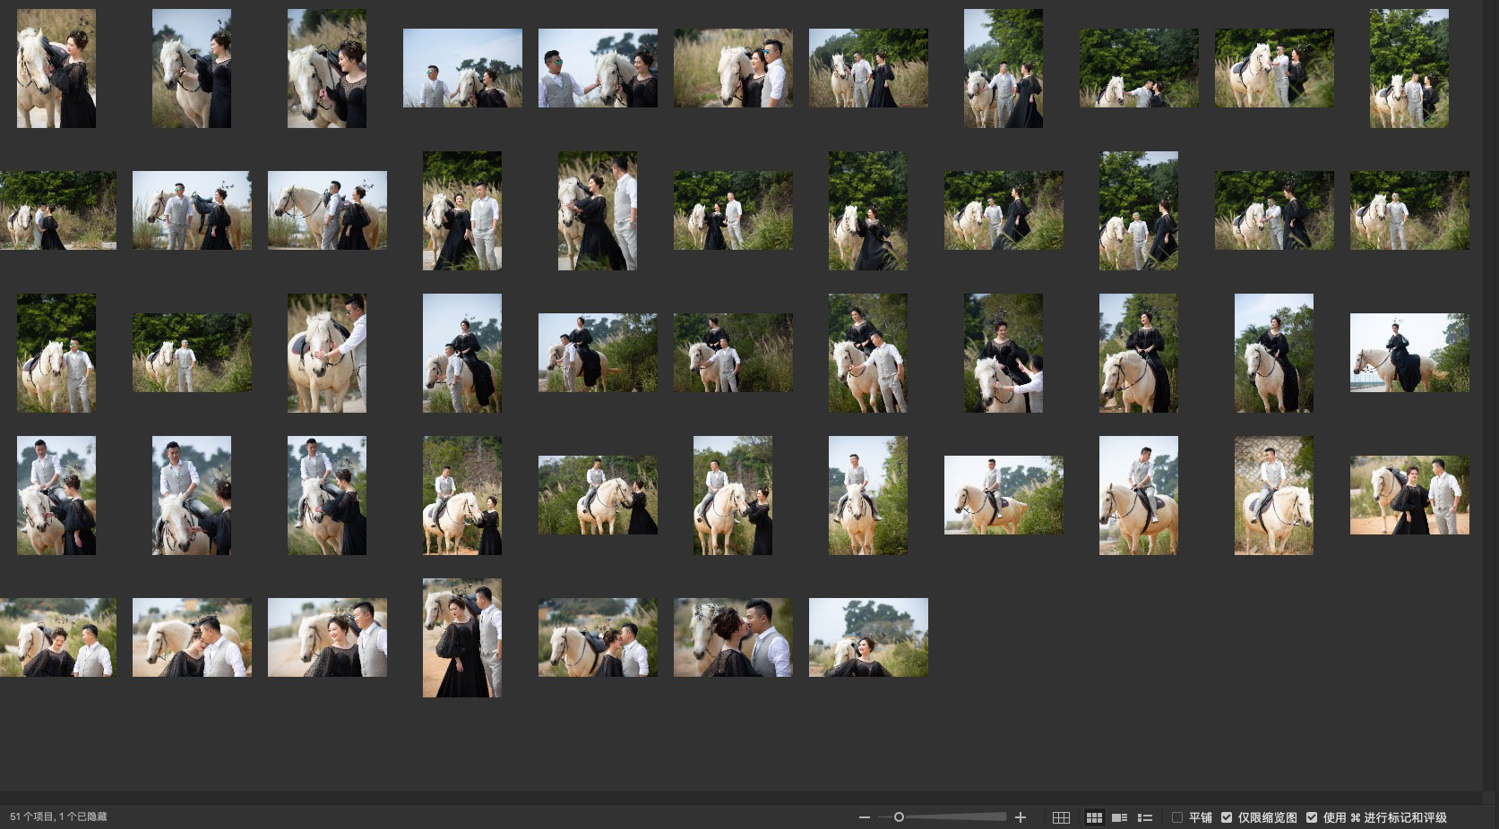Select first thumbnail in the fourth row
Screen dimensions: 1499x829
point(56,495)
